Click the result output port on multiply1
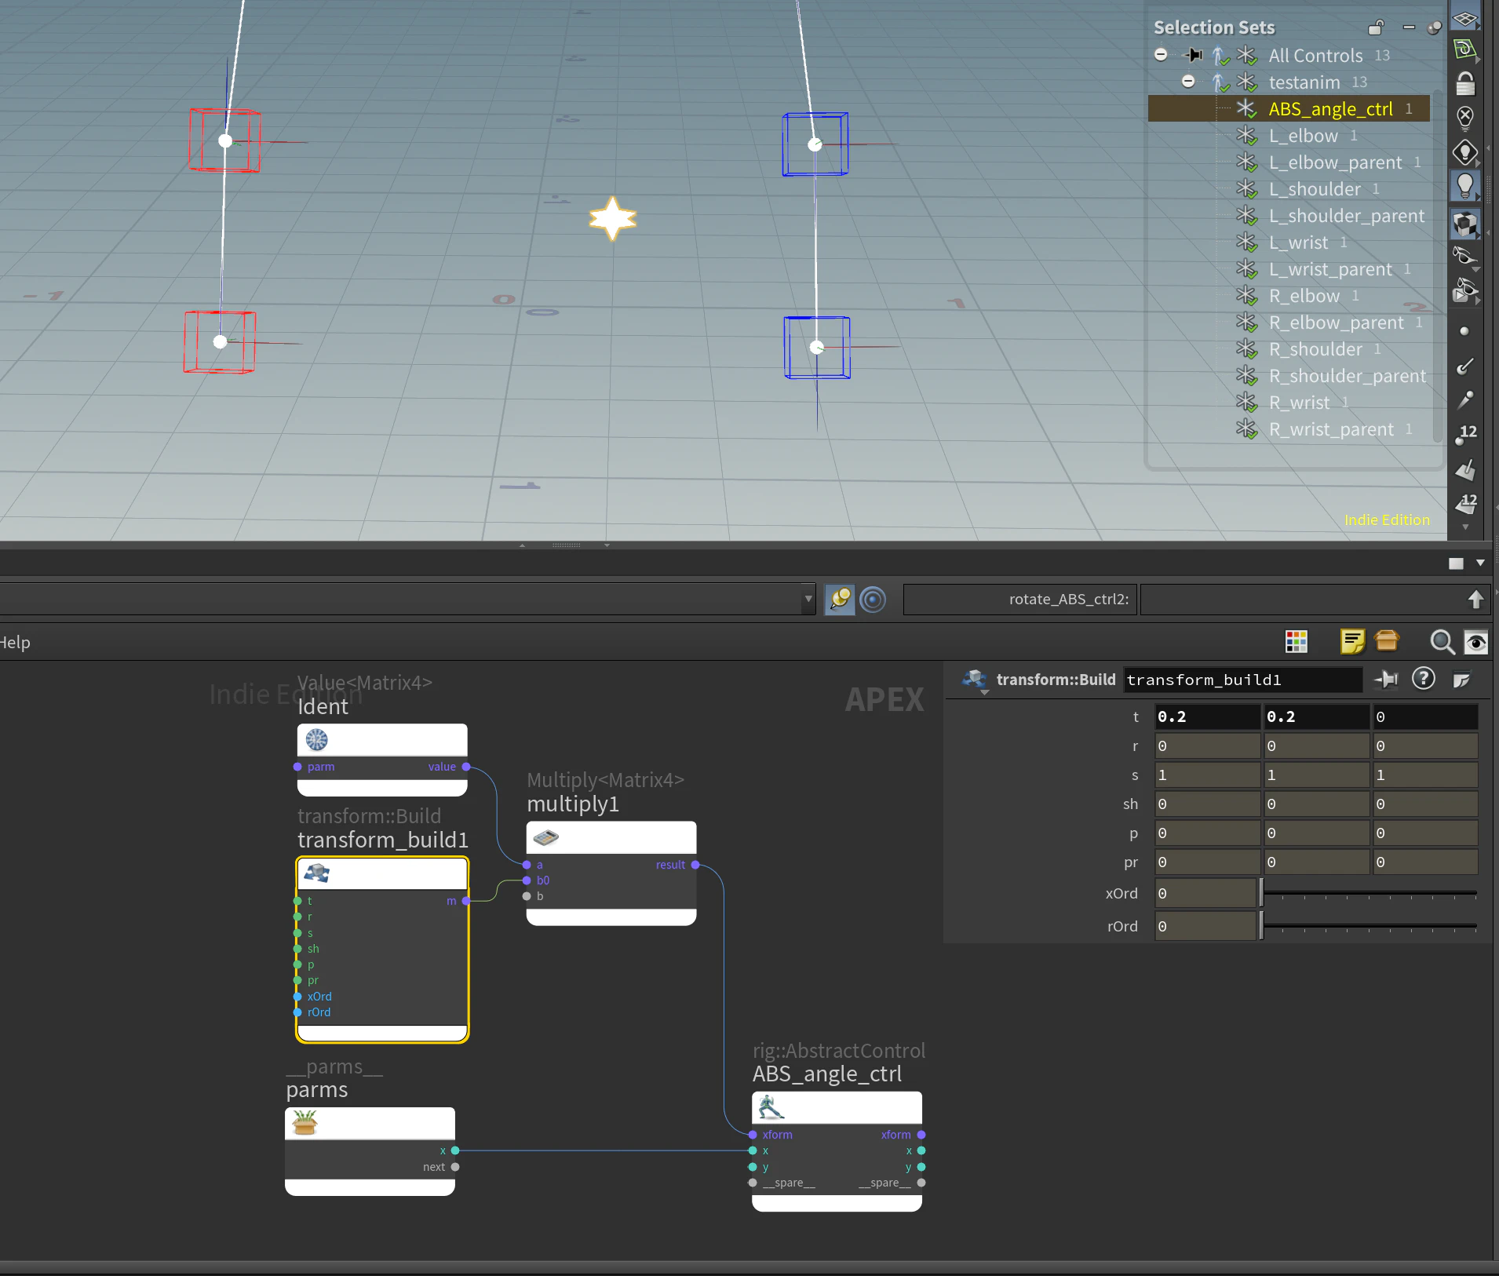The image size is (1499, 1276). [695, 865]
